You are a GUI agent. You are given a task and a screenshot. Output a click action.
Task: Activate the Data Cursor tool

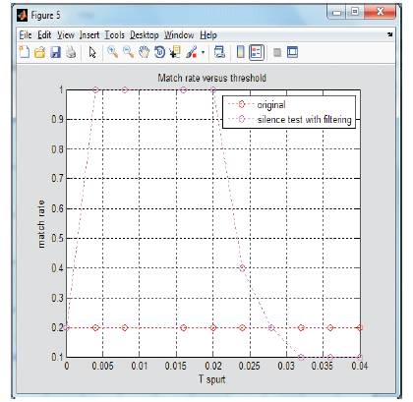(175, 52)
